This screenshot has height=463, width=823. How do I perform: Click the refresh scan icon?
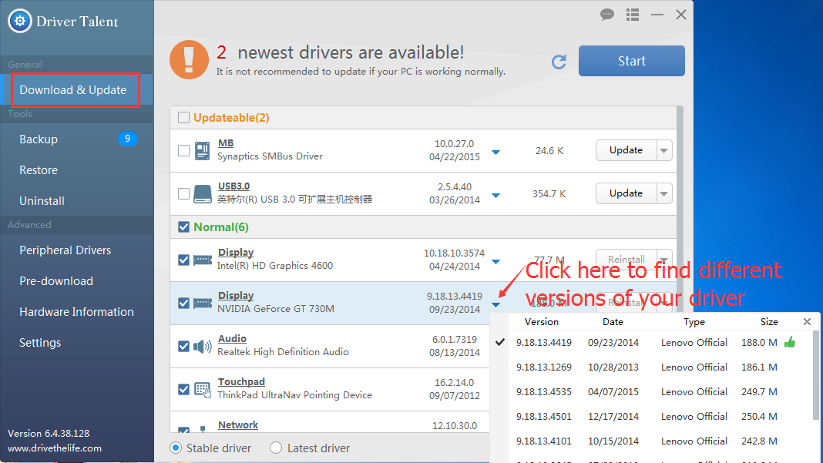[x=559, y=62]
